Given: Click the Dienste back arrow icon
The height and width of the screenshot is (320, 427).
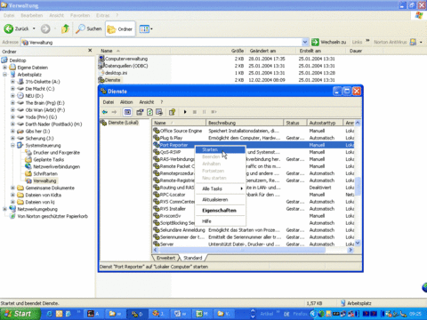Looking at the screenshot, I should [x=105, y=112].
